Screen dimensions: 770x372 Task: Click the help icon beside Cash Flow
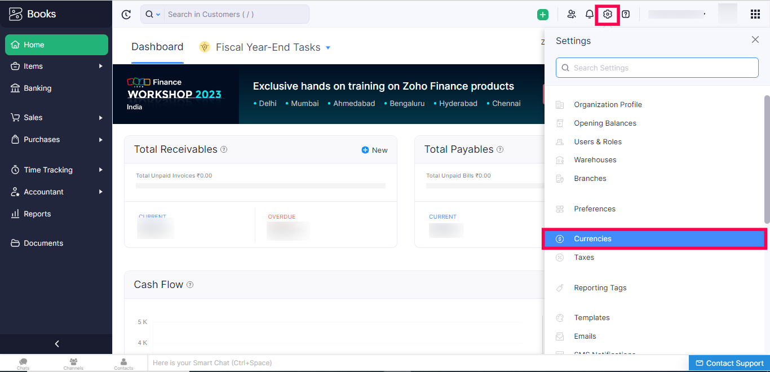190,285
